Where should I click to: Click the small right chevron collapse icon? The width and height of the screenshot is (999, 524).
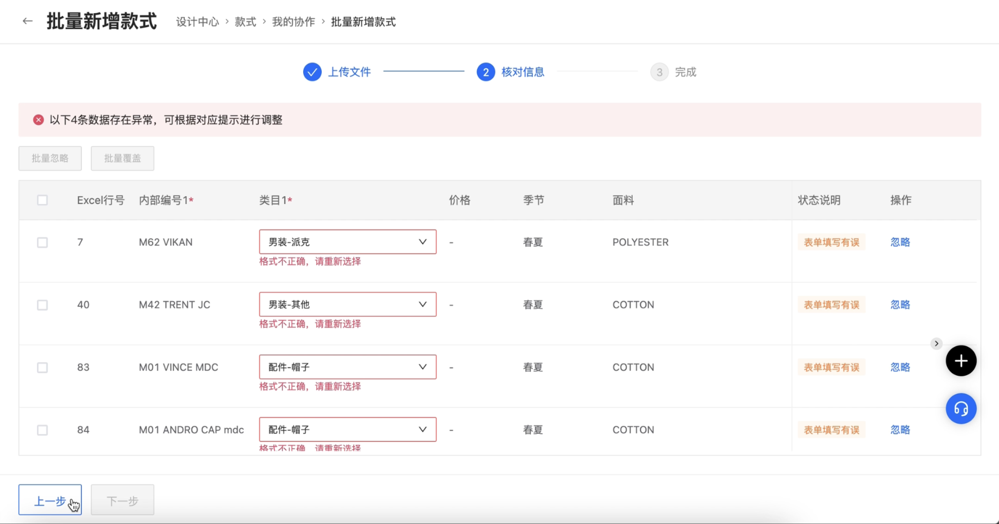(936, 343)
